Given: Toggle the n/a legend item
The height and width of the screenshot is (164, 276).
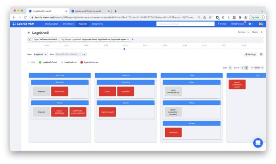Looking at the screenshot, I should tap(31, 62).
